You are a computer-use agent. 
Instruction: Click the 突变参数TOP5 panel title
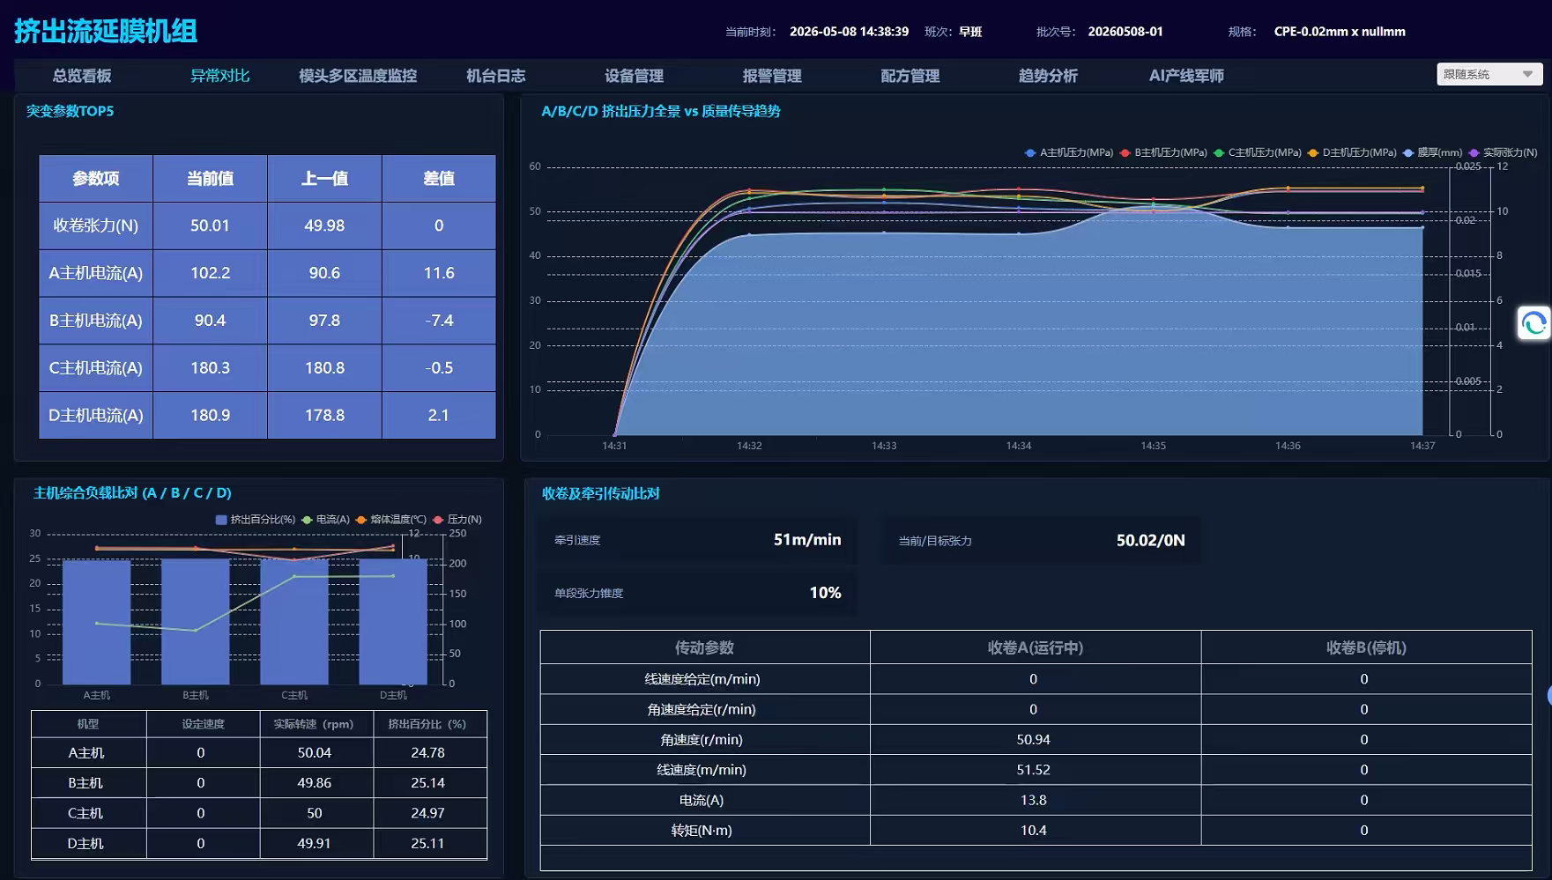70,111
